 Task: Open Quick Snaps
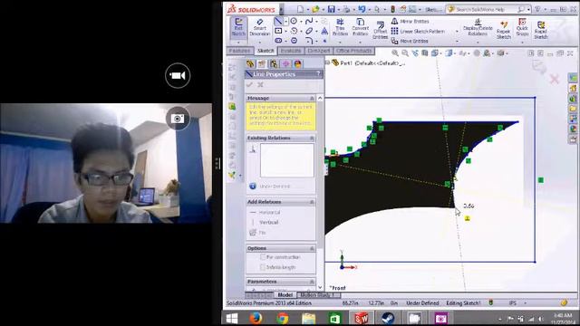coord(522,27)
